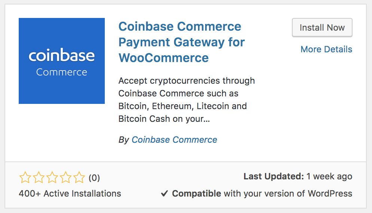Click the word coinbase in the logo

tap(62, 55)
